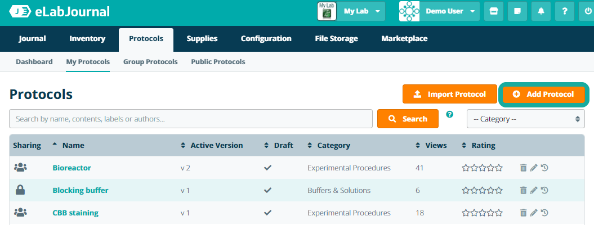Screen dimensions: 594x225
Task: Switch to the Inventory tab
Action: [x=87, y=39]
